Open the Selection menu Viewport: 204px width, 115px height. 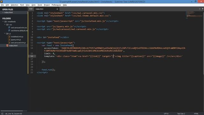pos(14,5)
